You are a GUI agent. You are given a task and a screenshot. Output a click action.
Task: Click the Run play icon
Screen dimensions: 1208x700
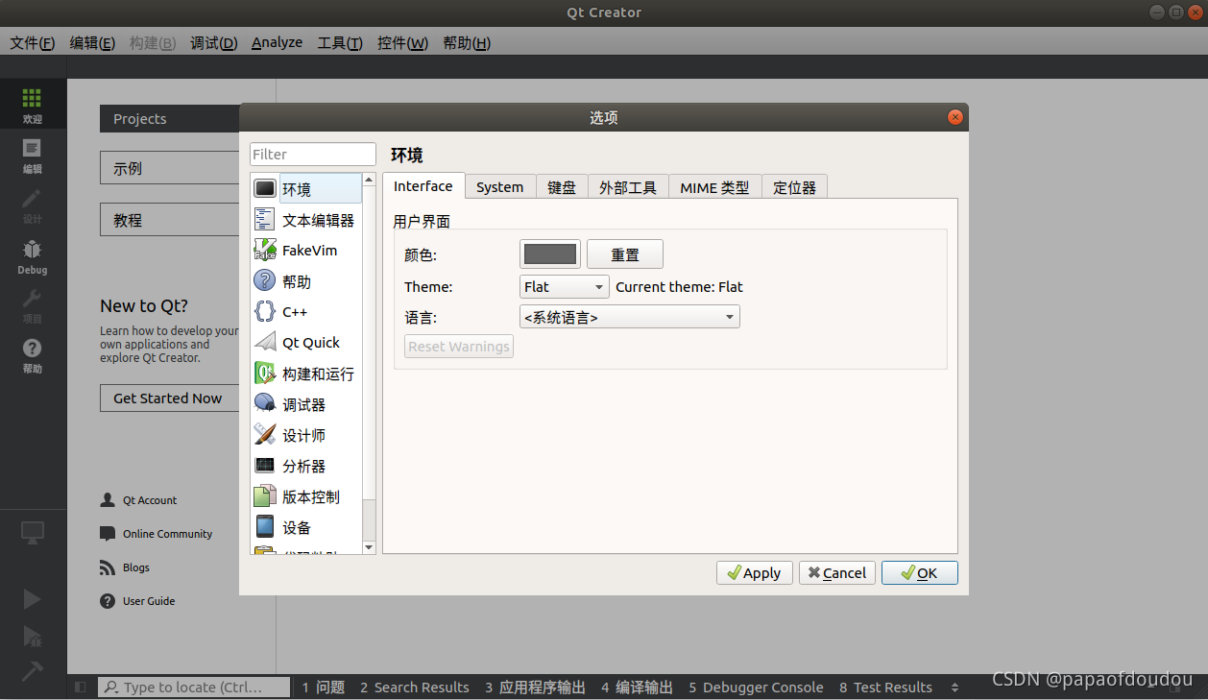(x=33, y=599)
